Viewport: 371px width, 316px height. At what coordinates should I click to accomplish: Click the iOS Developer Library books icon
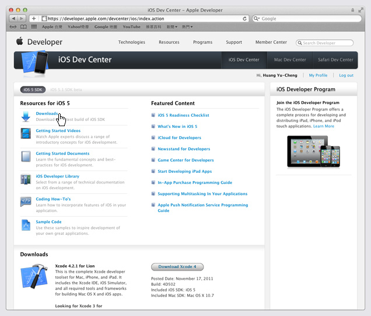[x=26, y=179]
